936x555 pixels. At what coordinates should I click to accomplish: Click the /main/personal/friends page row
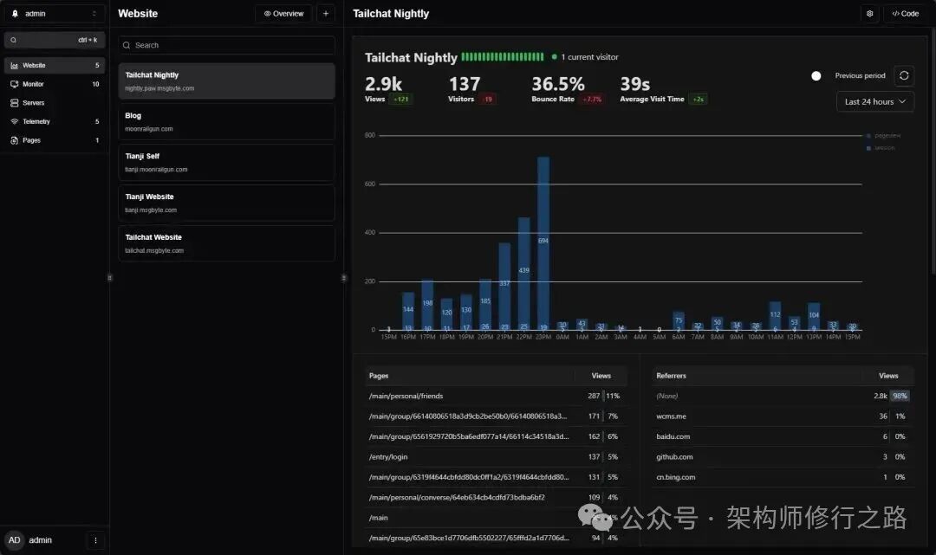496,396
